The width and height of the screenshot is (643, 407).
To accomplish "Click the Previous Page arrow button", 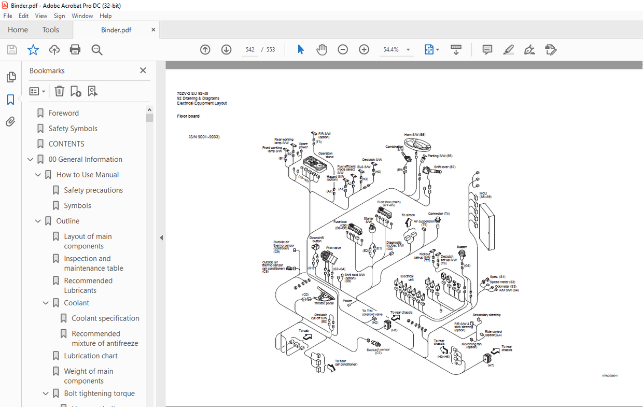I will 205,49.
